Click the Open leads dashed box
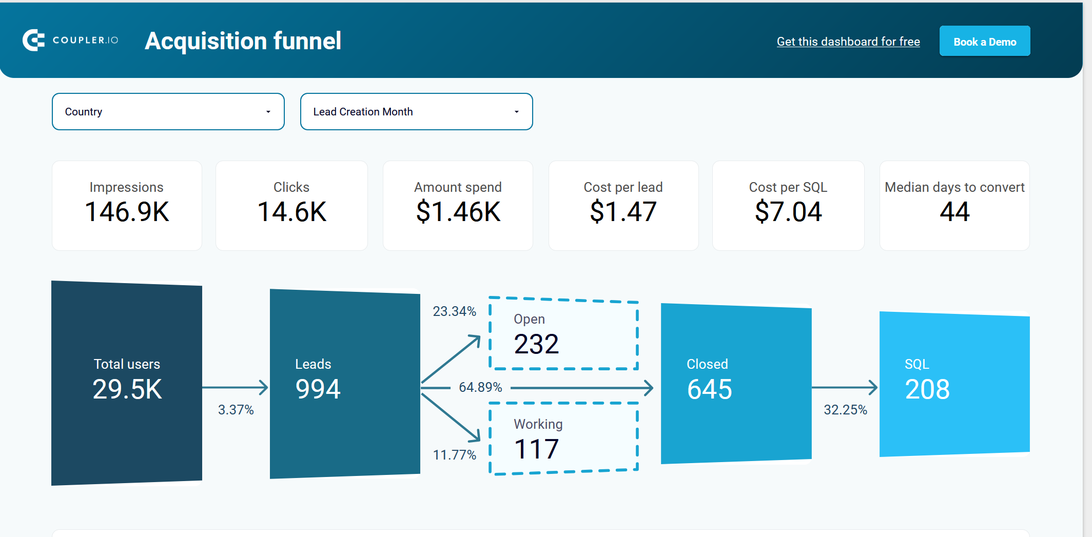This screenshot has width=1092, height=537. coord(563,333)
